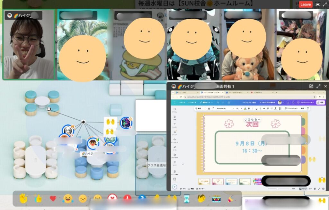Click the red Leave button
Viewport: 329px width, 210px height.
tap(306, 4)
